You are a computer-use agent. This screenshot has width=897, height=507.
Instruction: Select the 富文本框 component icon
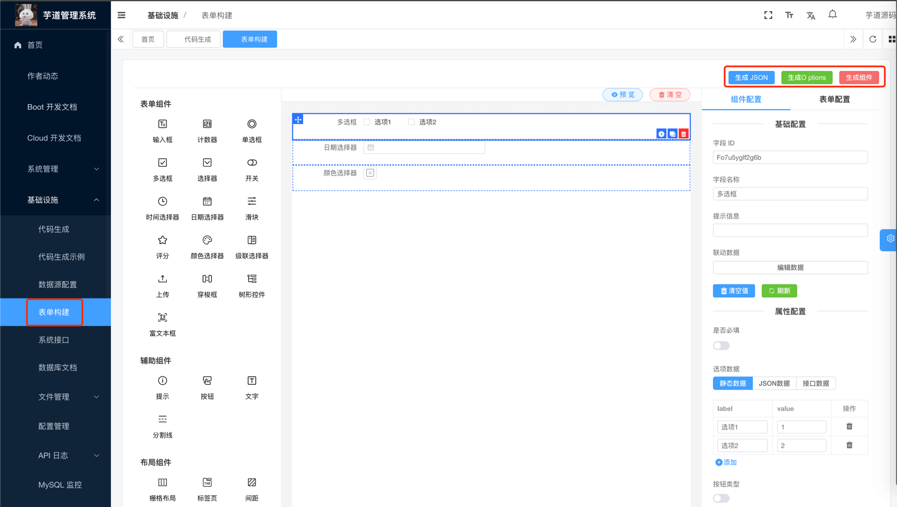click(x=162, y=317)
